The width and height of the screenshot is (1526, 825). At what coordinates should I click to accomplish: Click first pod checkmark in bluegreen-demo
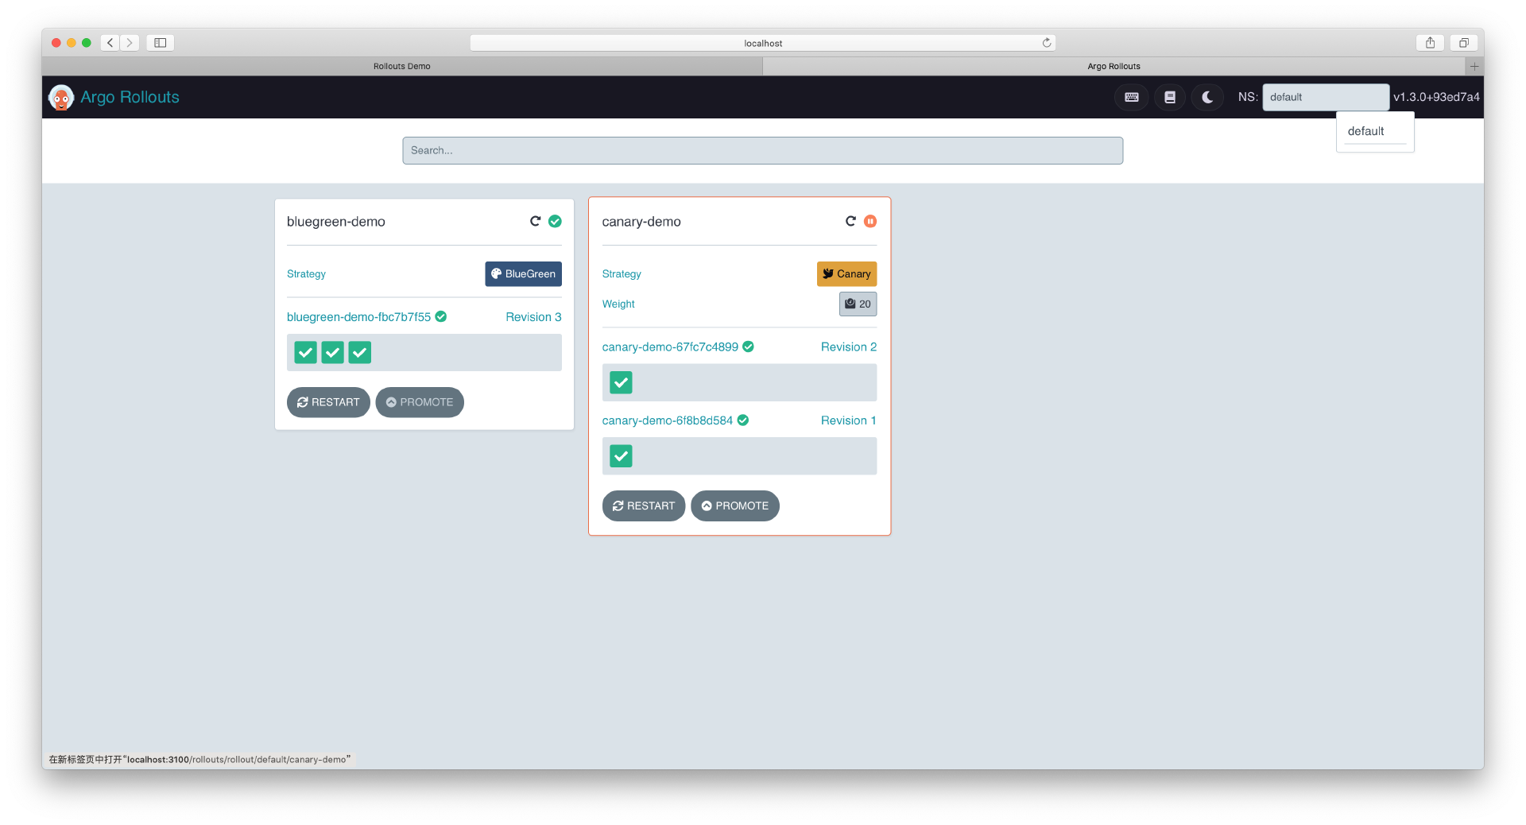pos(306,352)
